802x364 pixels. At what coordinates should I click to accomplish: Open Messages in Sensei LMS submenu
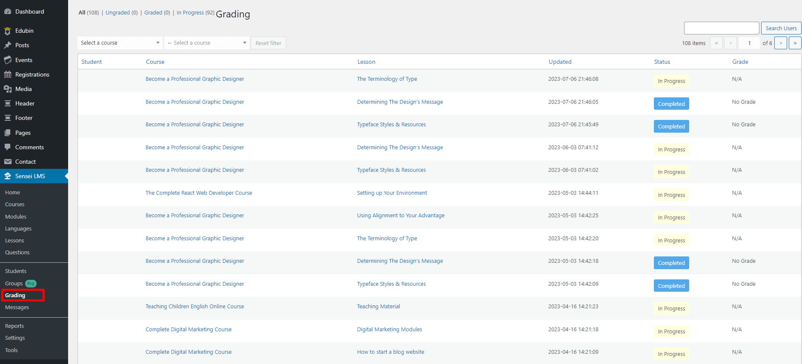pyautogui.click(x=17, y=307)
